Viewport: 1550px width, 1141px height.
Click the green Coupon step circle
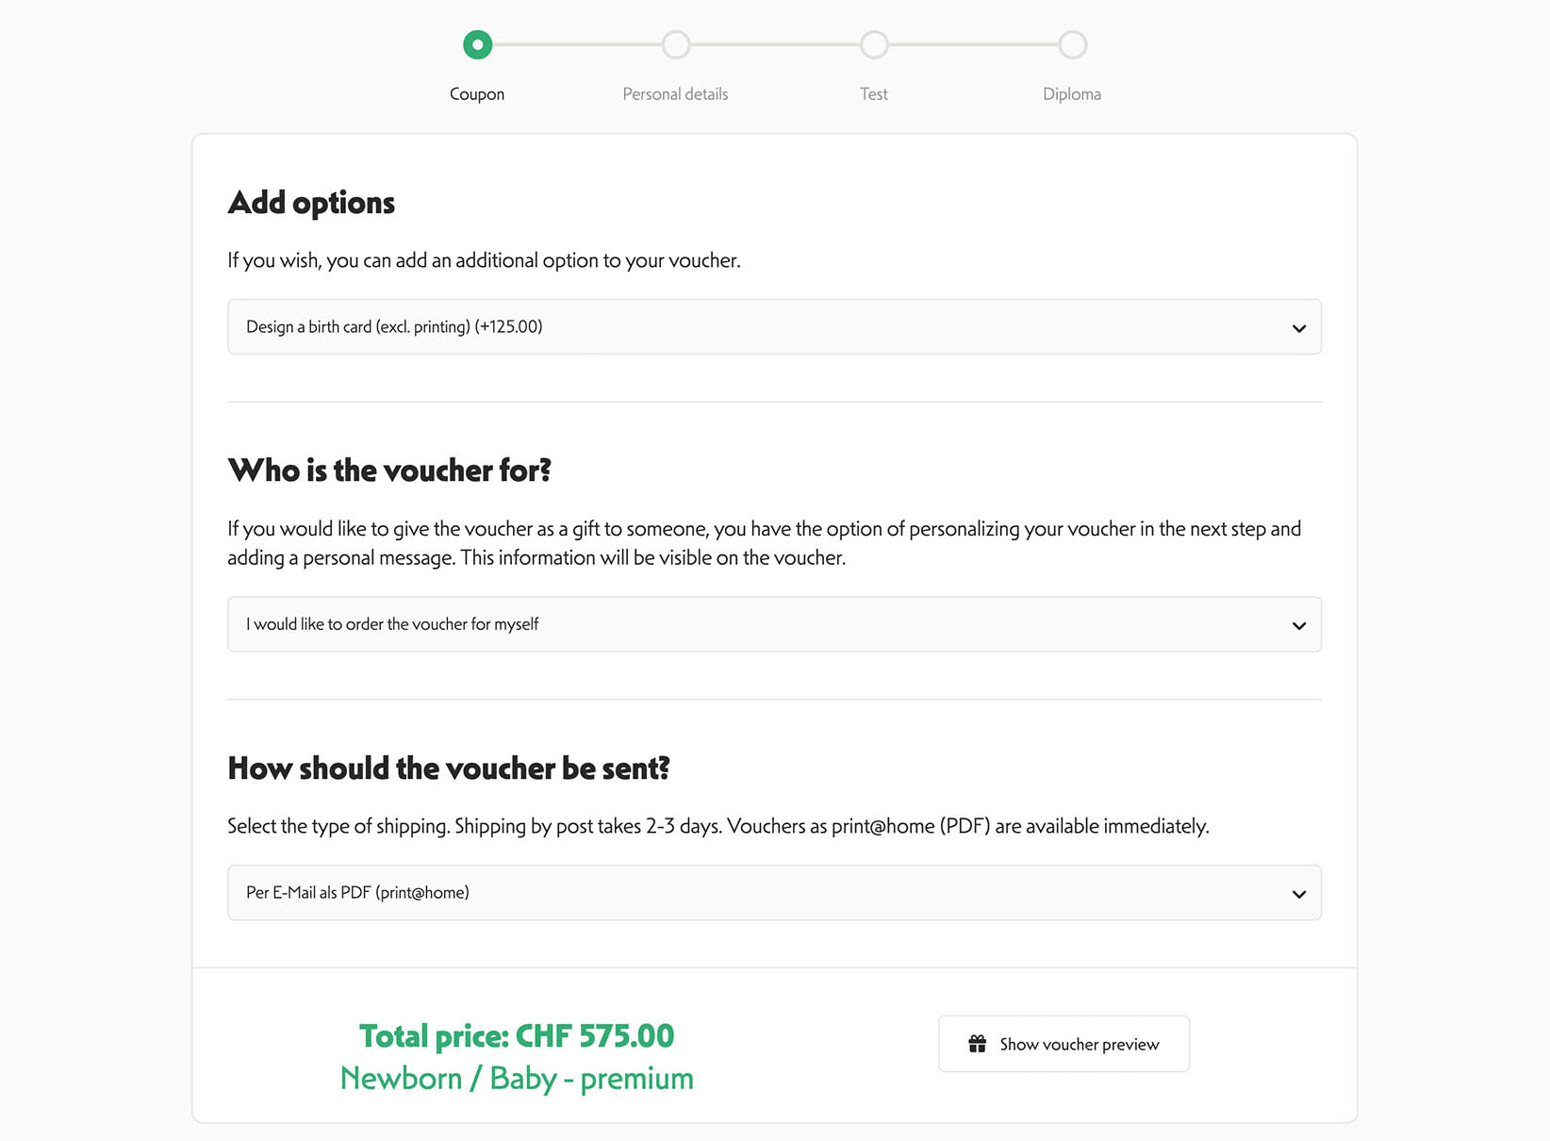(477, 44)
